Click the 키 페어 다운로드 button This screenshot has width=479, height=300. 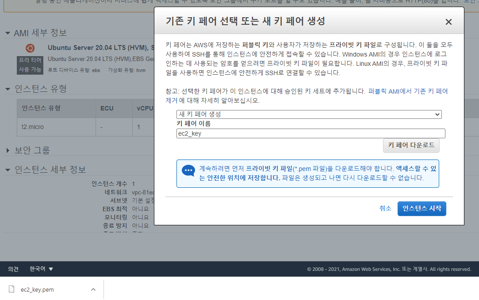(411, 145)
